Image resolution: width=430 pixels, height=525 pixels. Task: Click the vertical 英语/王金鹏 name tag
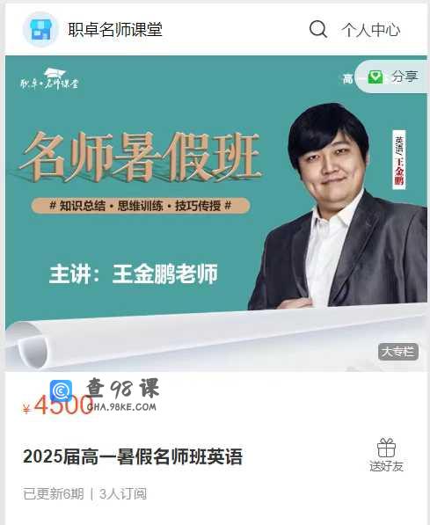pos(399,160)
